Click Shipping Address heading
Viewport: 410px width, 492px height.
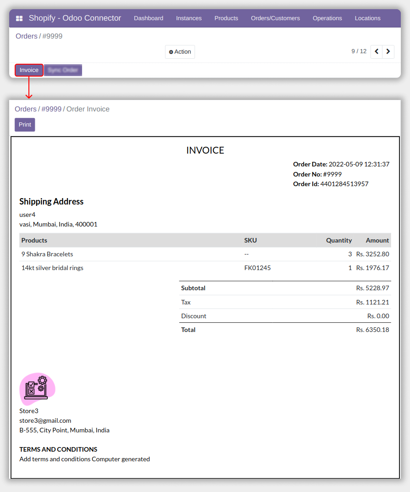click(x=51, y=201)
